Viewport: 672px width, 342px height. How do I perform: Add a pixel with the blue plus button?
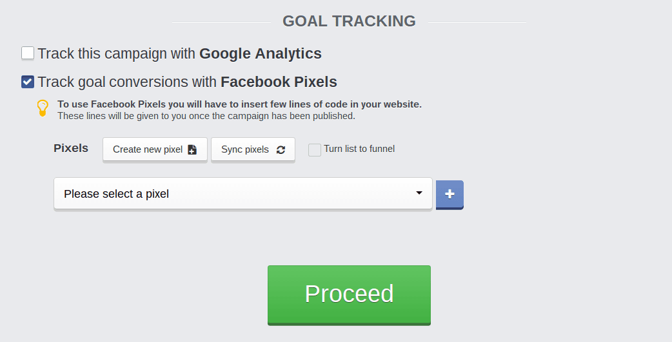coord(450,195)
